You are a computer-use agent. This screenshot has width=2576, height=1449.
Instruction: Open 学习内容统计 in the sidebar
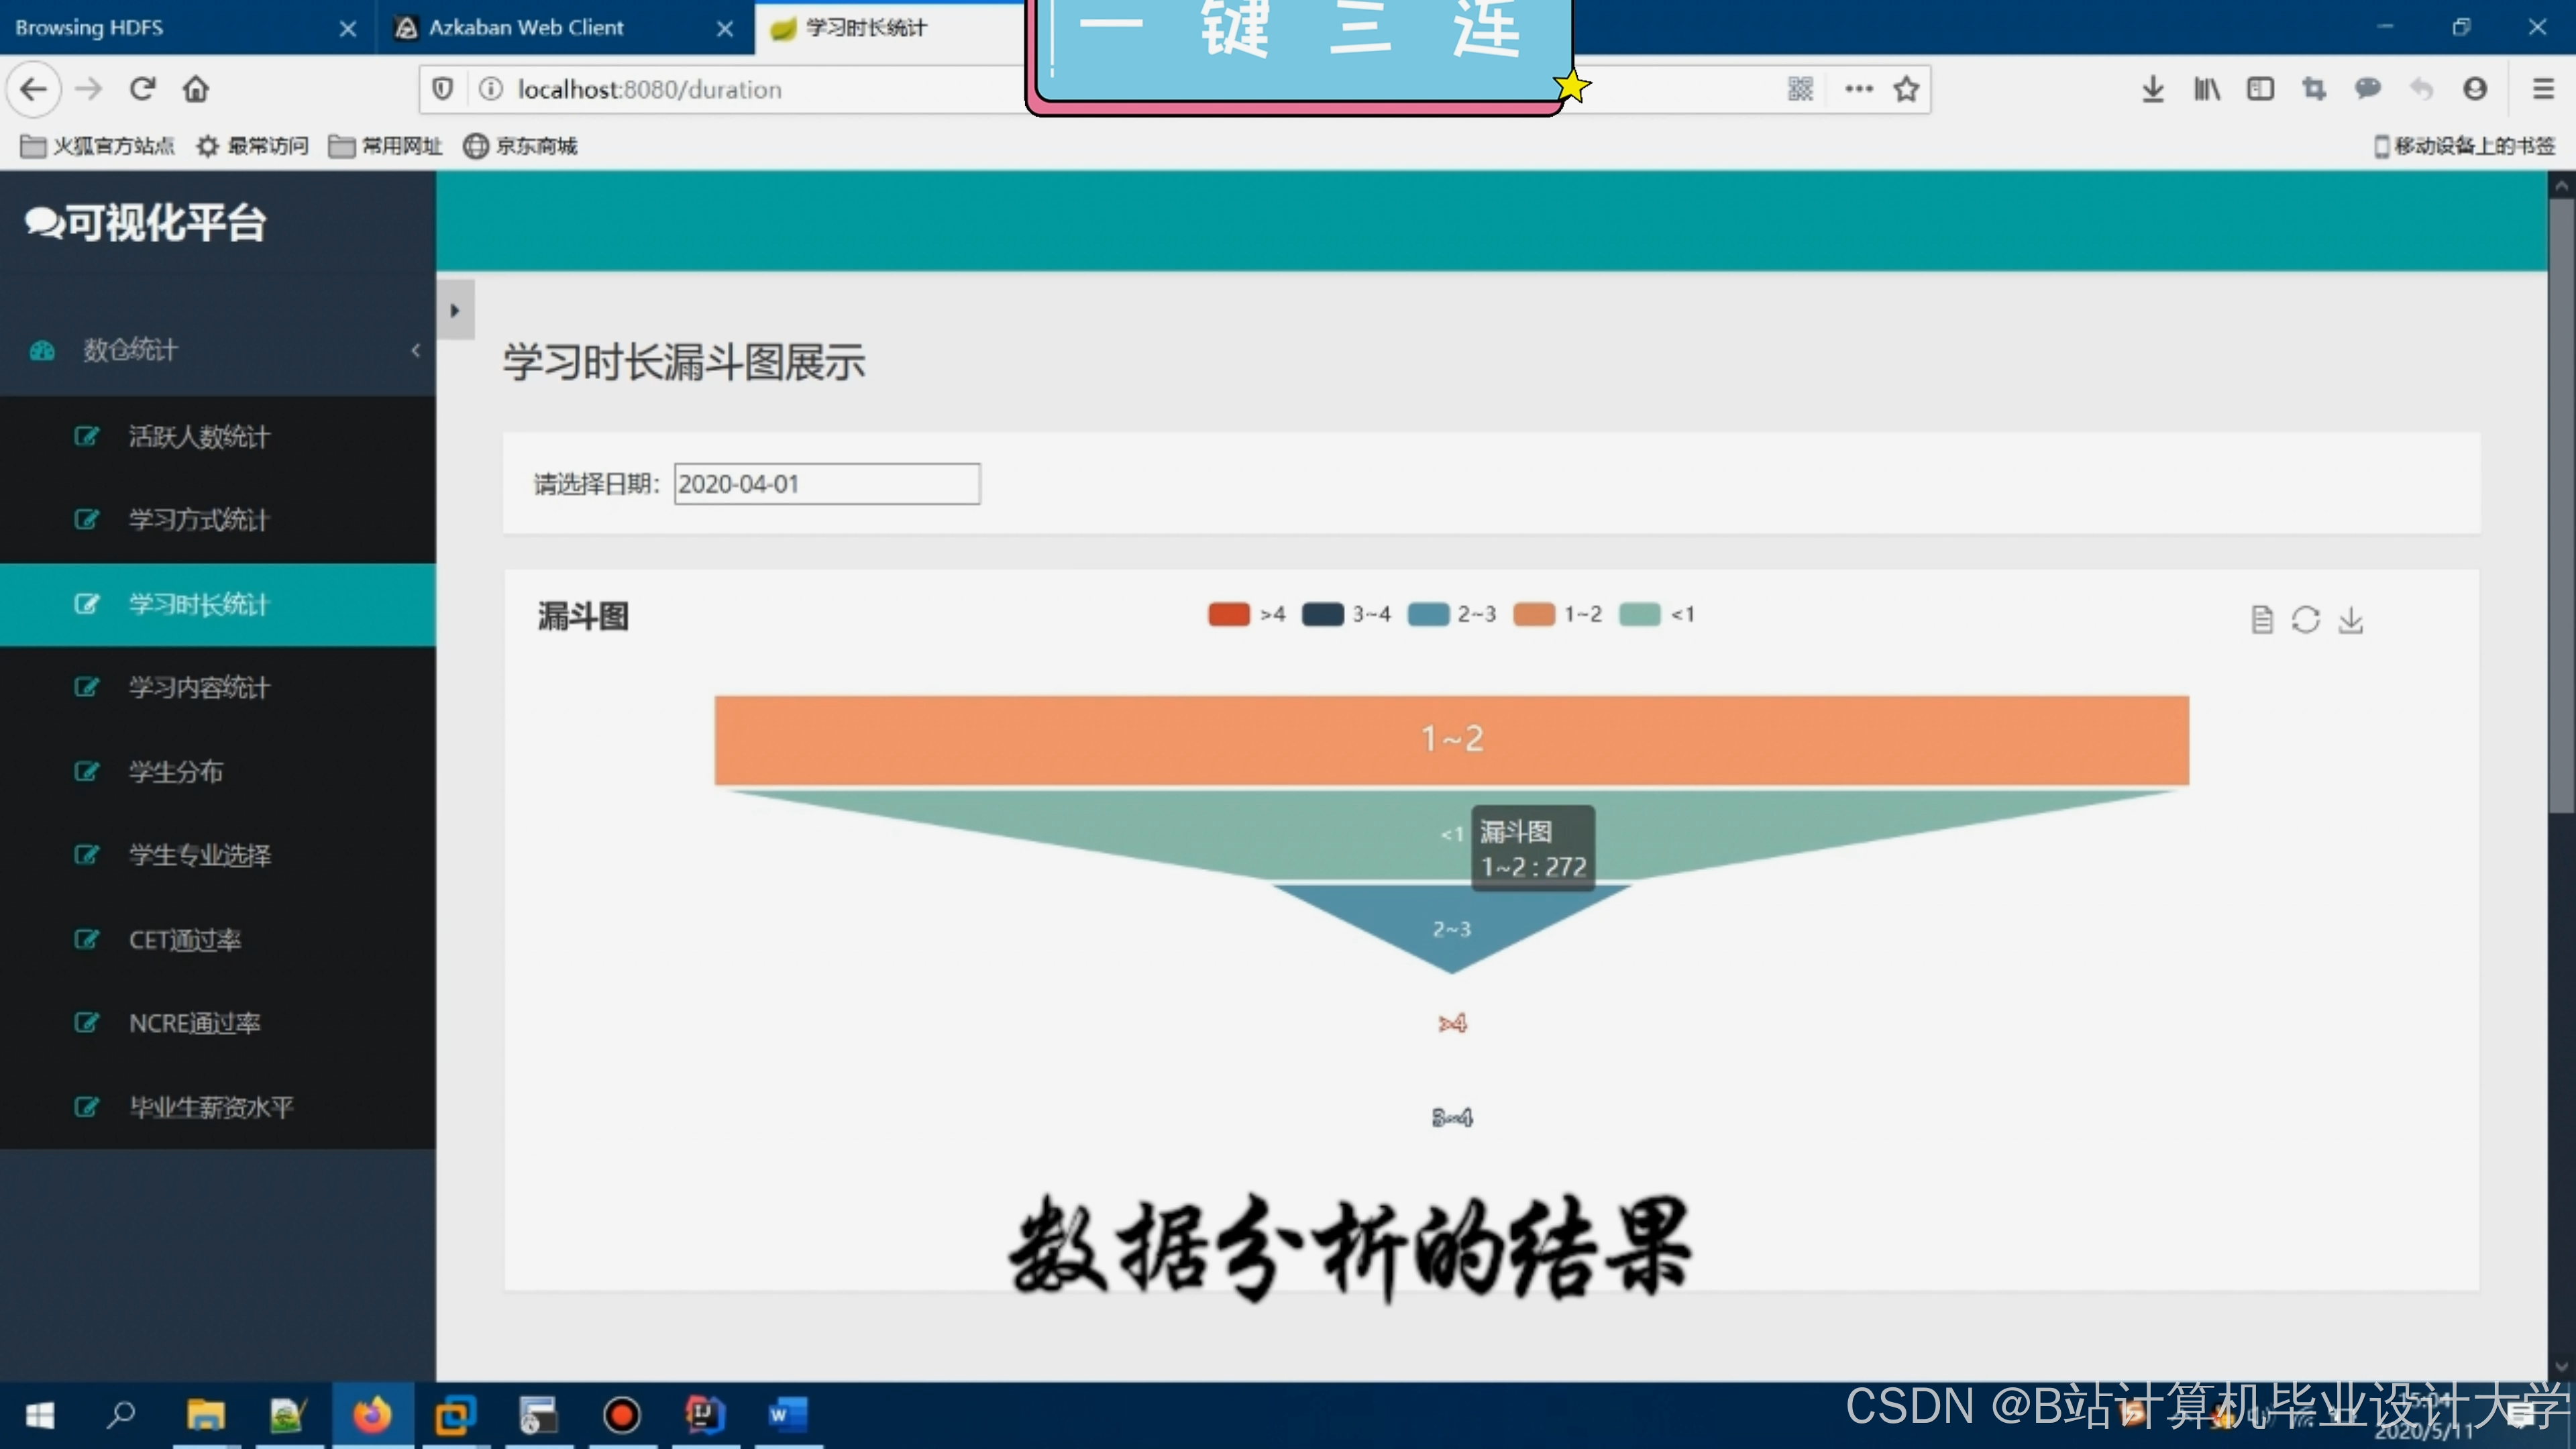pos(198,688)
